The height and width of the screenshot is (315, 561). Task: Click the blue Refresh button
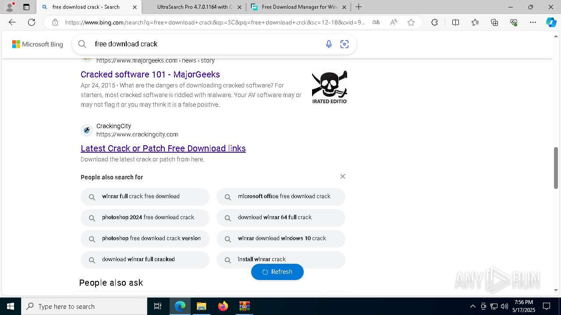(x=277, y=272)
